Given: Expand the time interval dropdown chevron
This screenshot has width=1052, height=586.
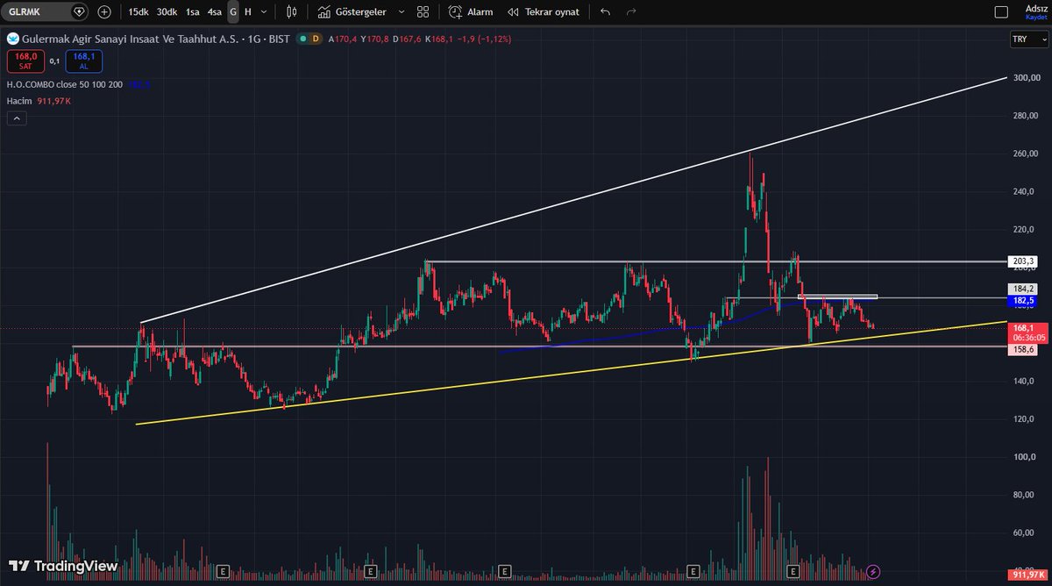Looking at the screenshot, I should (x=266, y=12).
